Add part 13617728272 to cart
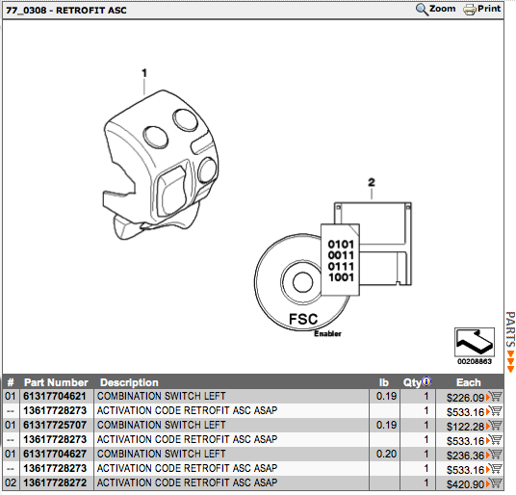This screenshot has height=495, width=516. coord(494,483)
